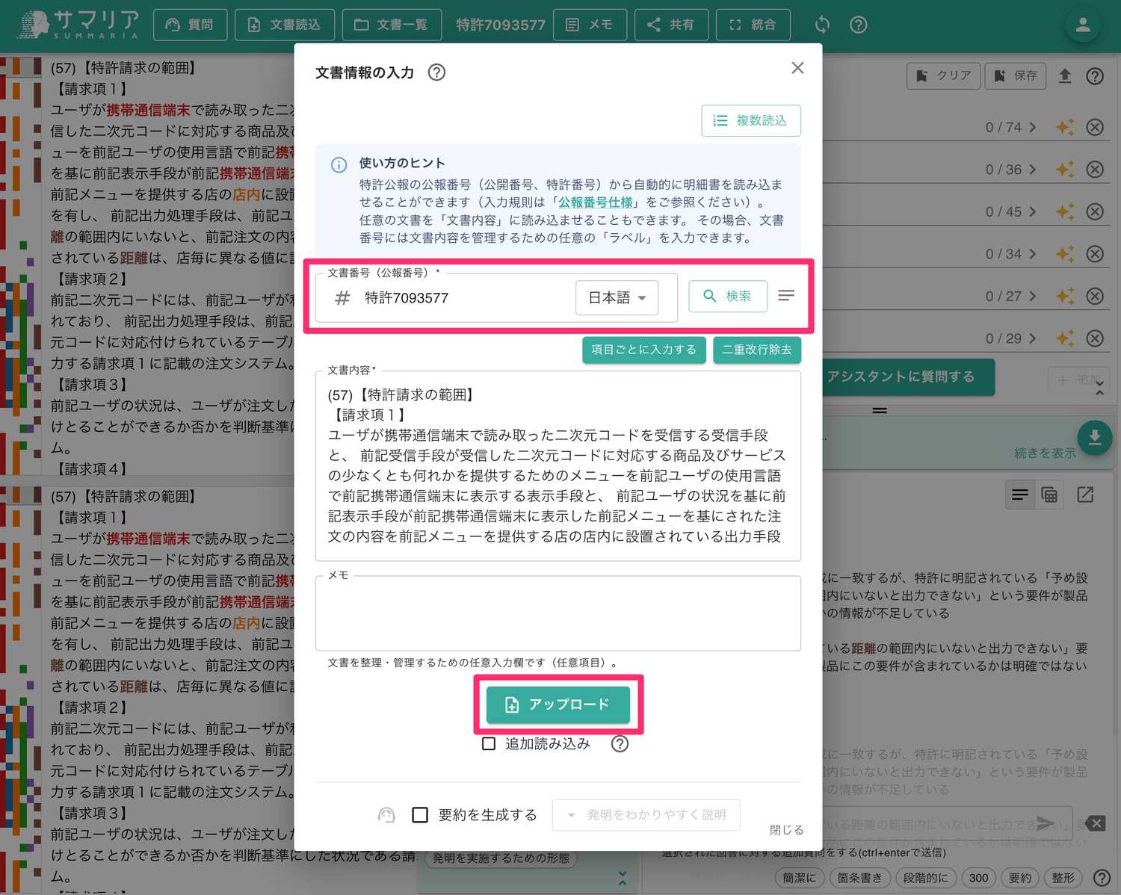The width and height of the screenshot is (1121, 895).
Task: Click inside the 文書内容 text area
Action: (x=558, y=465)
